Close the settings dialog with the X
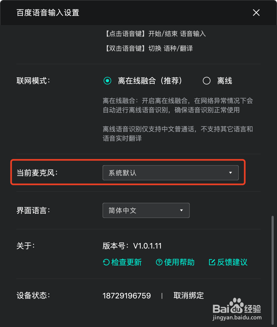 point(256,13)
